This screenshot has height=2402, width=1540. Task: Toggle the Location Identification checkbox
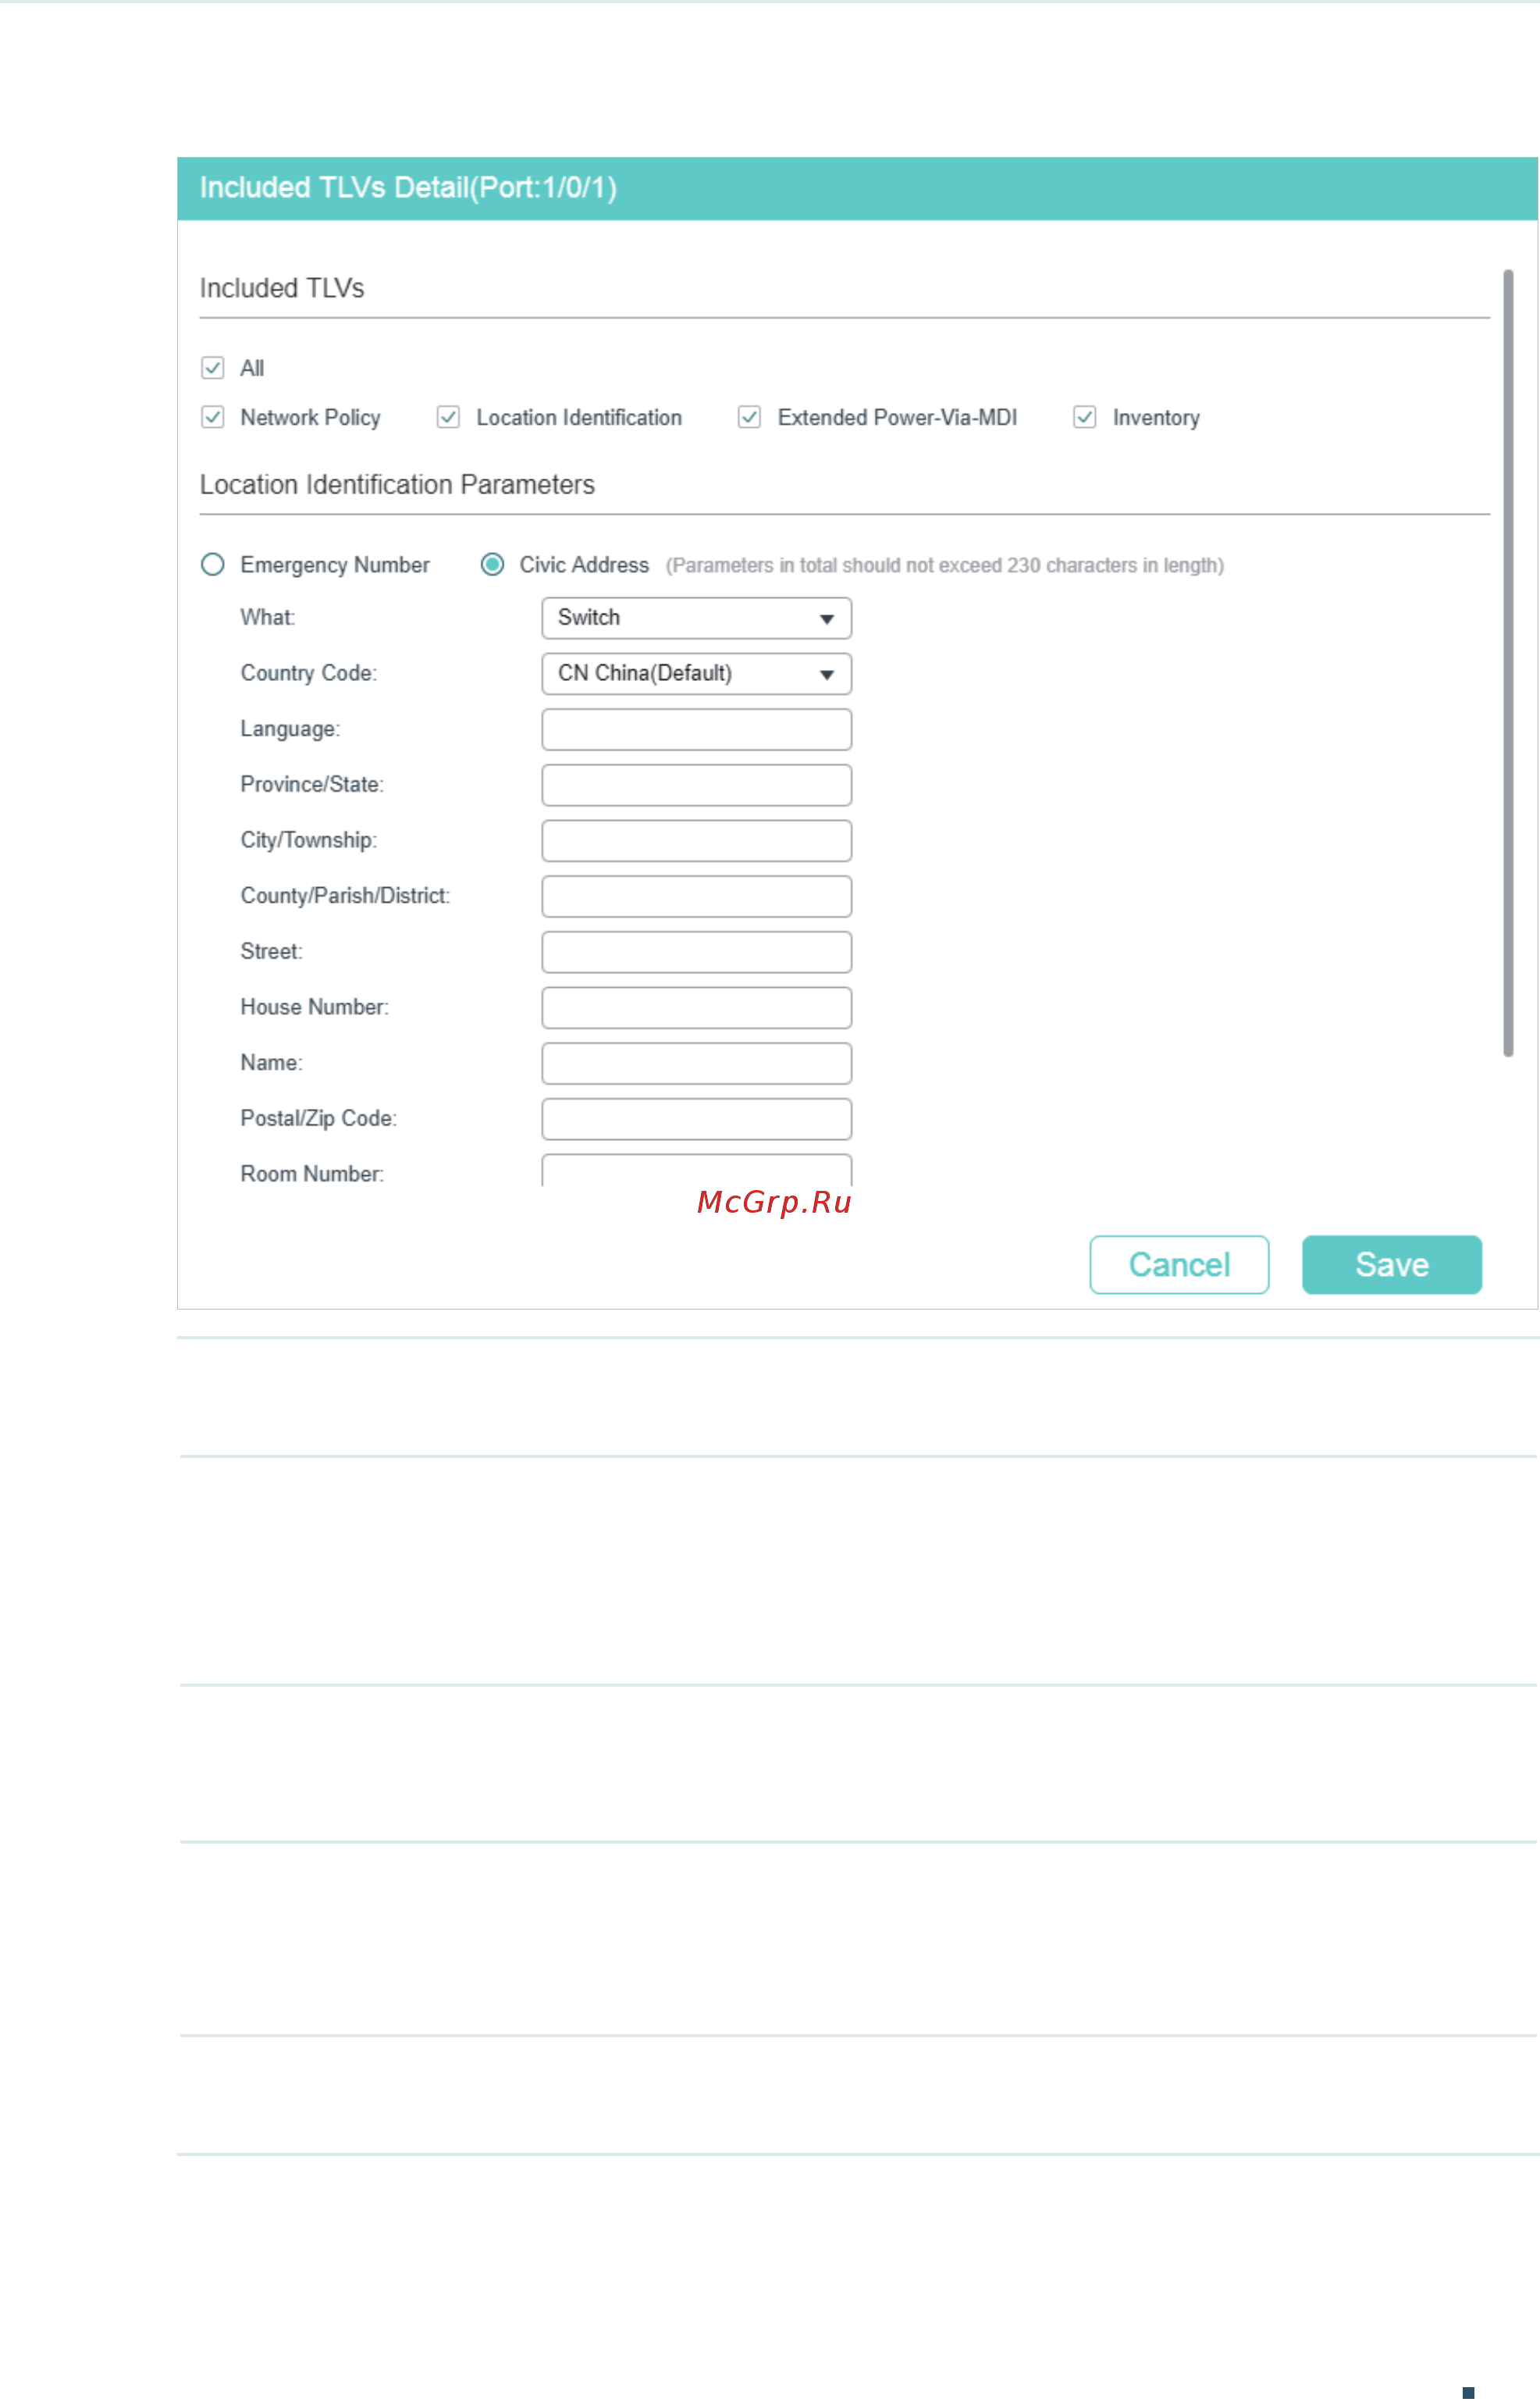448,417
